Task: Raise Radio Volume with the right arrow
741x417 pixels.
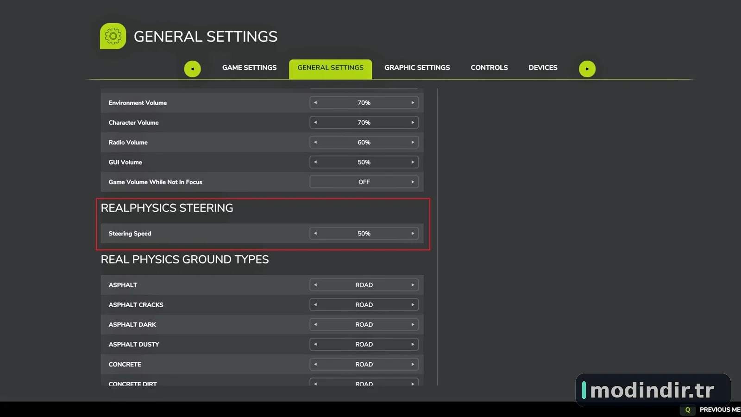Action: (413, 142)
